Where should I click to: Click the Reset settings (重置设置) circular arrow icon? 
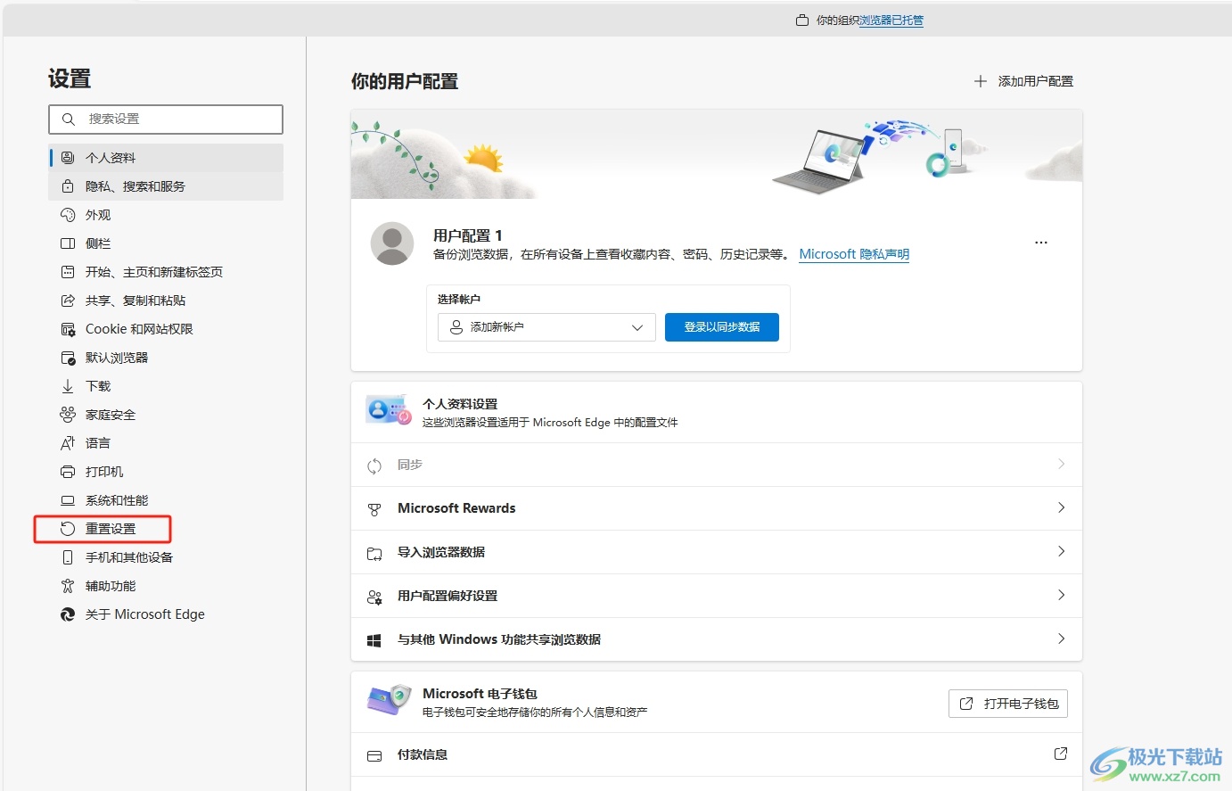(68, 529)
